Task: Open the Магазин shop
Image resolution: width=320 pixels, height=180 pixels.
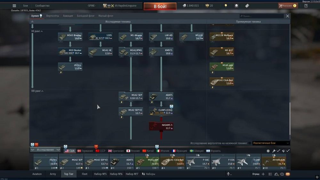Action: (288, 6)
